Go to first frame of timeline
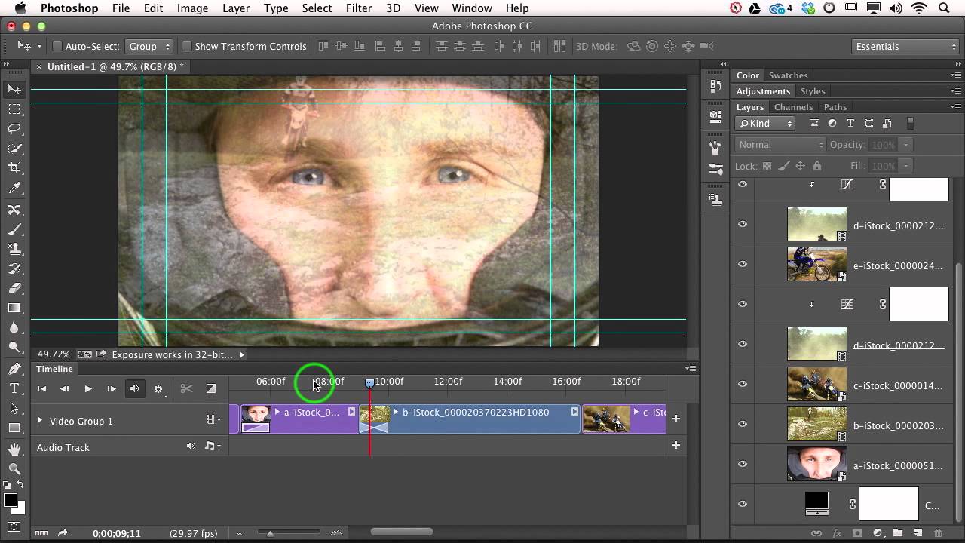The image size is (965, 543). point(42,388)
